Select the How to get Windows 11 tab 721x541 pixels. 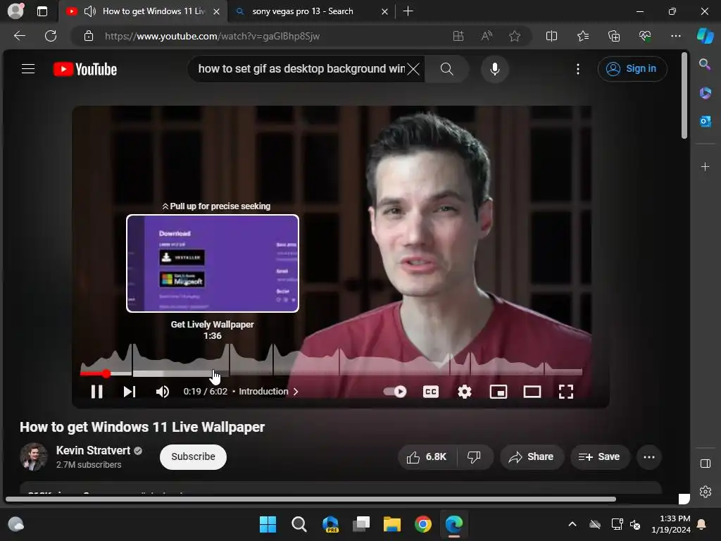[153, 11]
